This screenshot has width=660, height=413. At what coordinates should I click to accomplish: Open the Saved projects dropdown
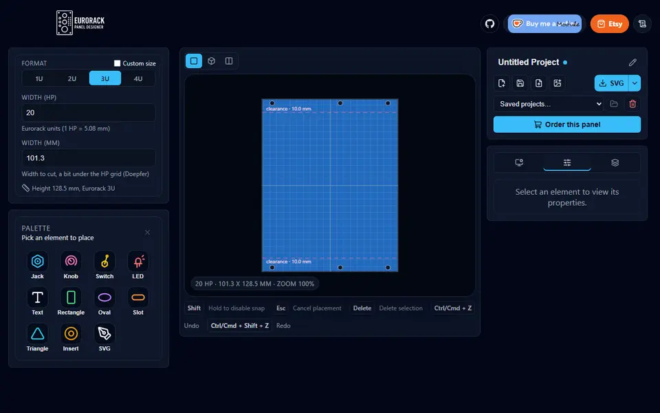click(549, 104)
